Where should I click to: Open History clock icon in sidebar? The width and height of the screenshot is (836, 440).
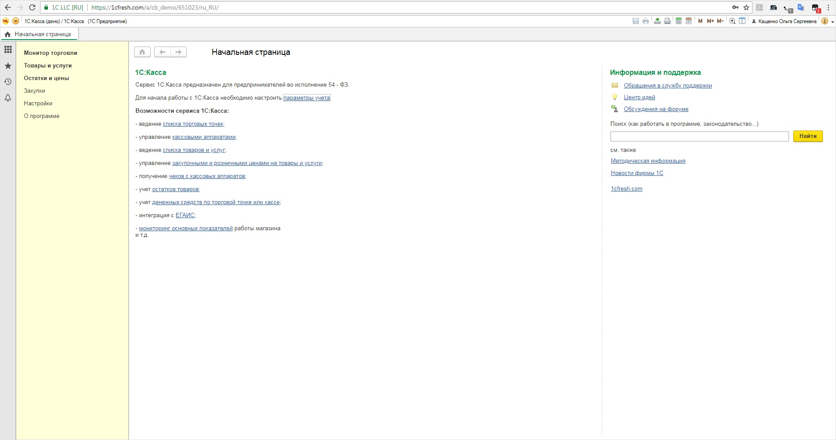click(8, 82)
